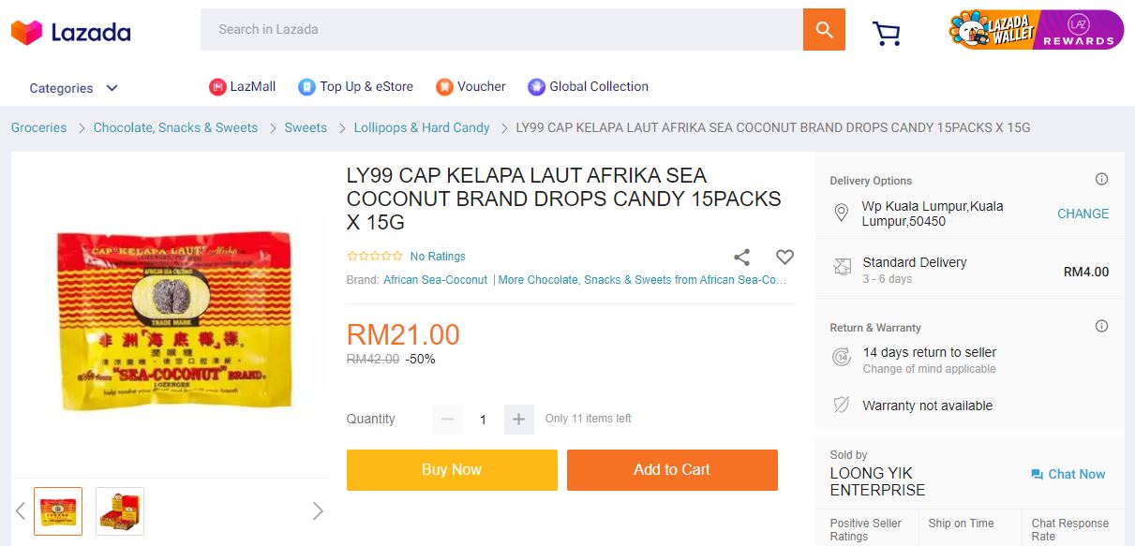Increase quantity with plus button
Image resolution: width=1135 pixels, height=546 pixels.
[518, 420]
